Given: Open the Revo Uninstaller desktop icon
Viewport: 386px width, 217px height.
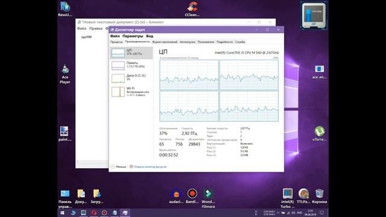Looking at the screenshot, I should (65, 9).
